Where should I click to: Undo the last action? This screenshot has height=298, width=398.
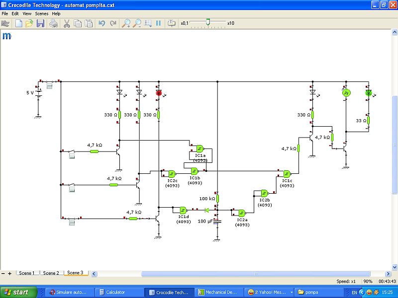tap(102, 23)
